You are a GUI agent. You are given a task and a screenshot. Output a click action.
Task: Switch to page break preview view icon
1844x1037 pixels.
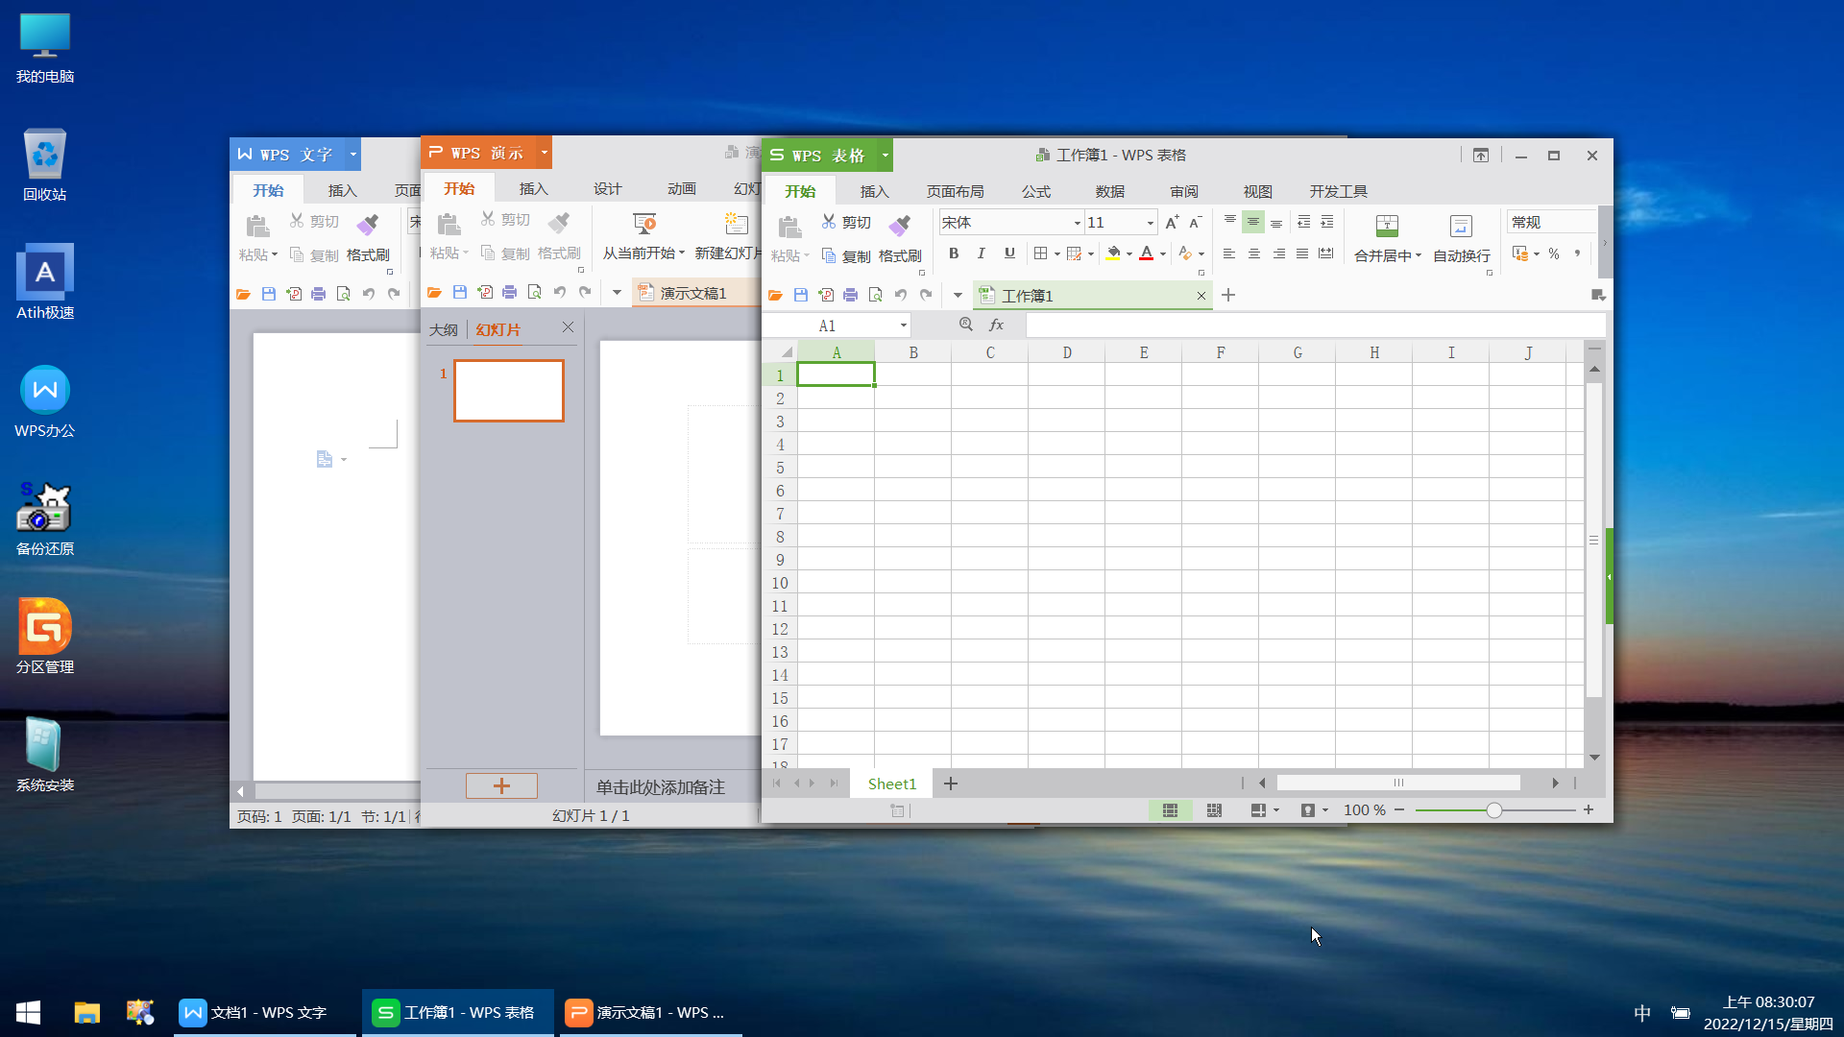tap(1214, 810)
